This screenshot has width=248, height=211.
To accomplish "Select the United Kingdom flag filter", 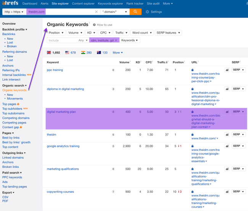I will 49,53.
